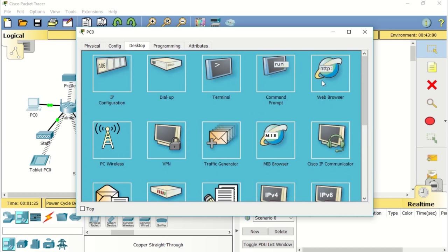Click the Zoom In magnifier
Image resolution: width=448 pixels, height=252 pixels.
click(152, 23)
